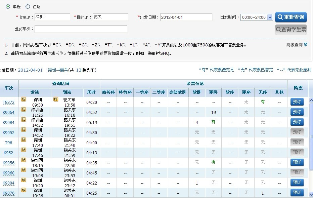Open details for train T8372
The width and height of the screenshot is (313, 198).
[x=9, y=102]
